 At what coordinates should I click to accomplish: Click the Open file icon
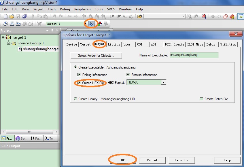[x=12, y=16]
